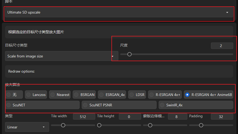Click the 蒙版边缘模糊 slider handle

click(x=150, y=125)
